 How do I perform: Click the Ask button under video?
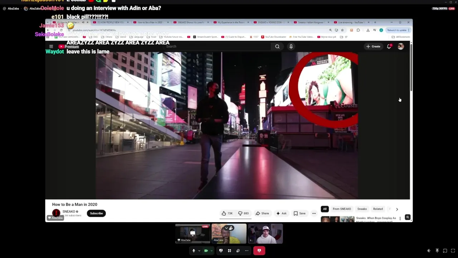pyautogui.click(x=281, y=213)
